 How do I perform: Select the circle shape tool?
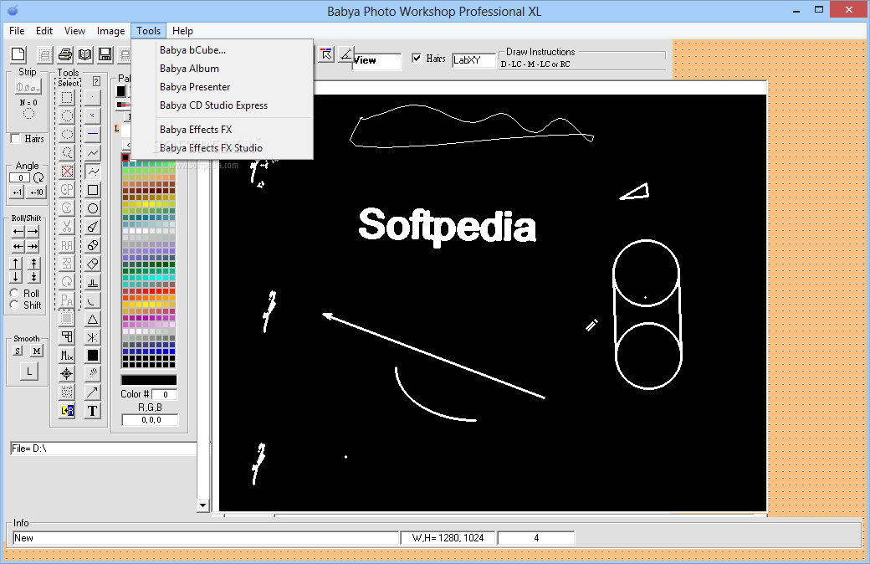[93, 208]
